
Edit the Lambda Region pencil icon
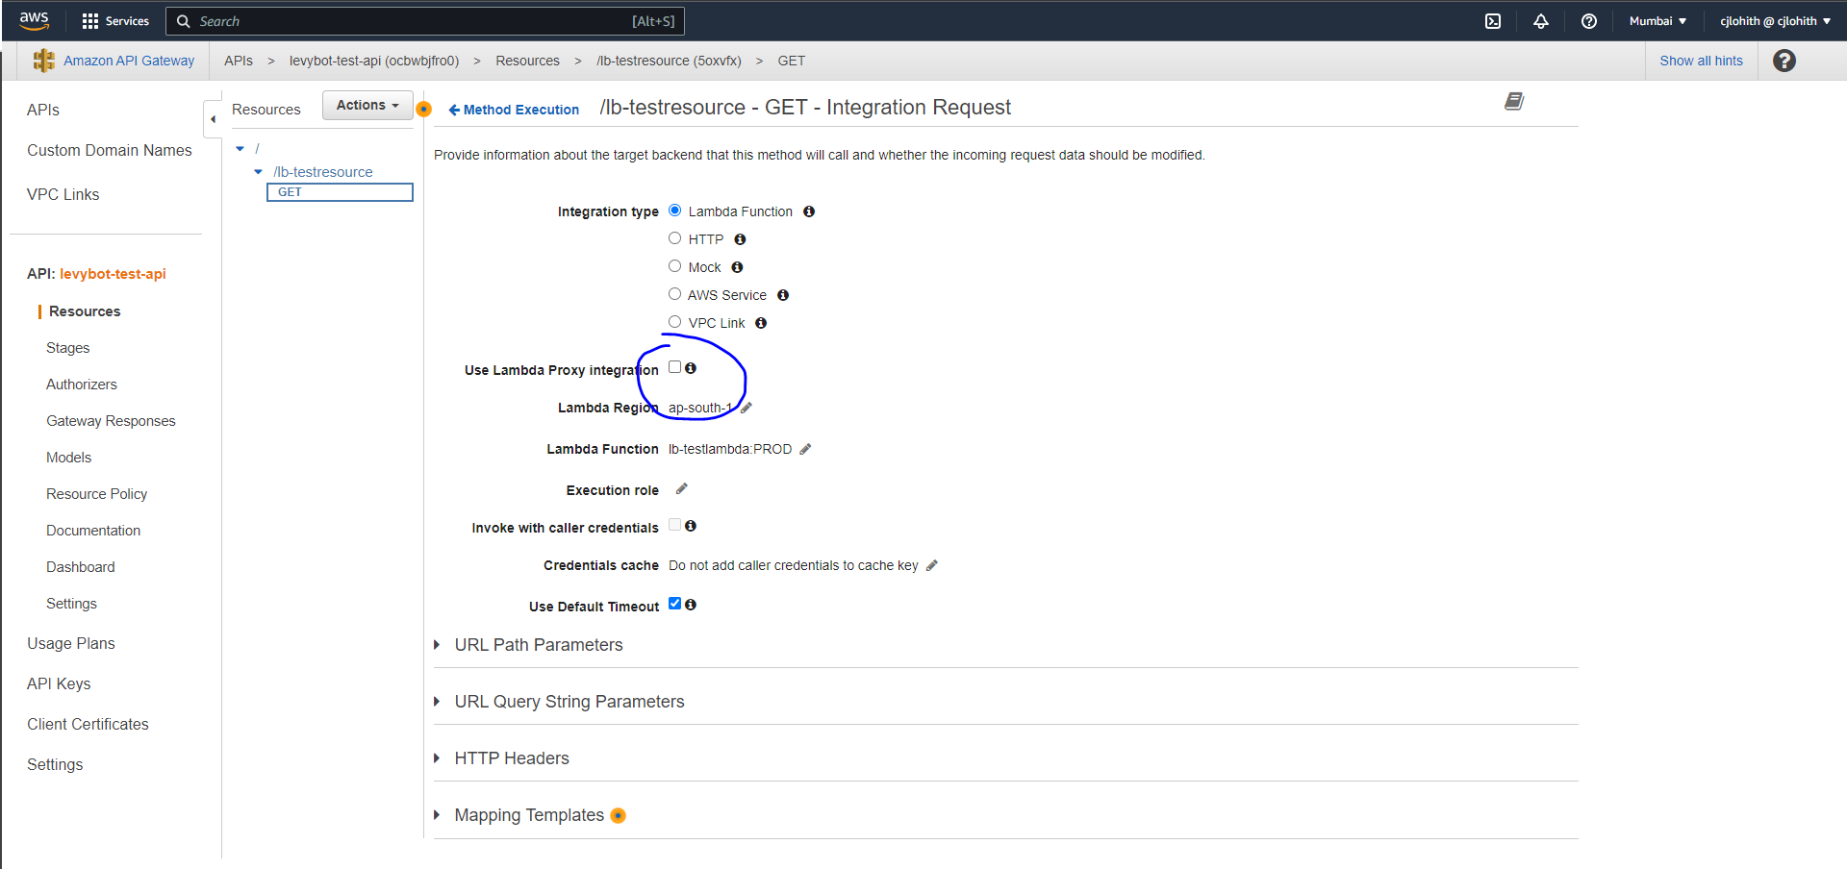[x=746, y=408]
